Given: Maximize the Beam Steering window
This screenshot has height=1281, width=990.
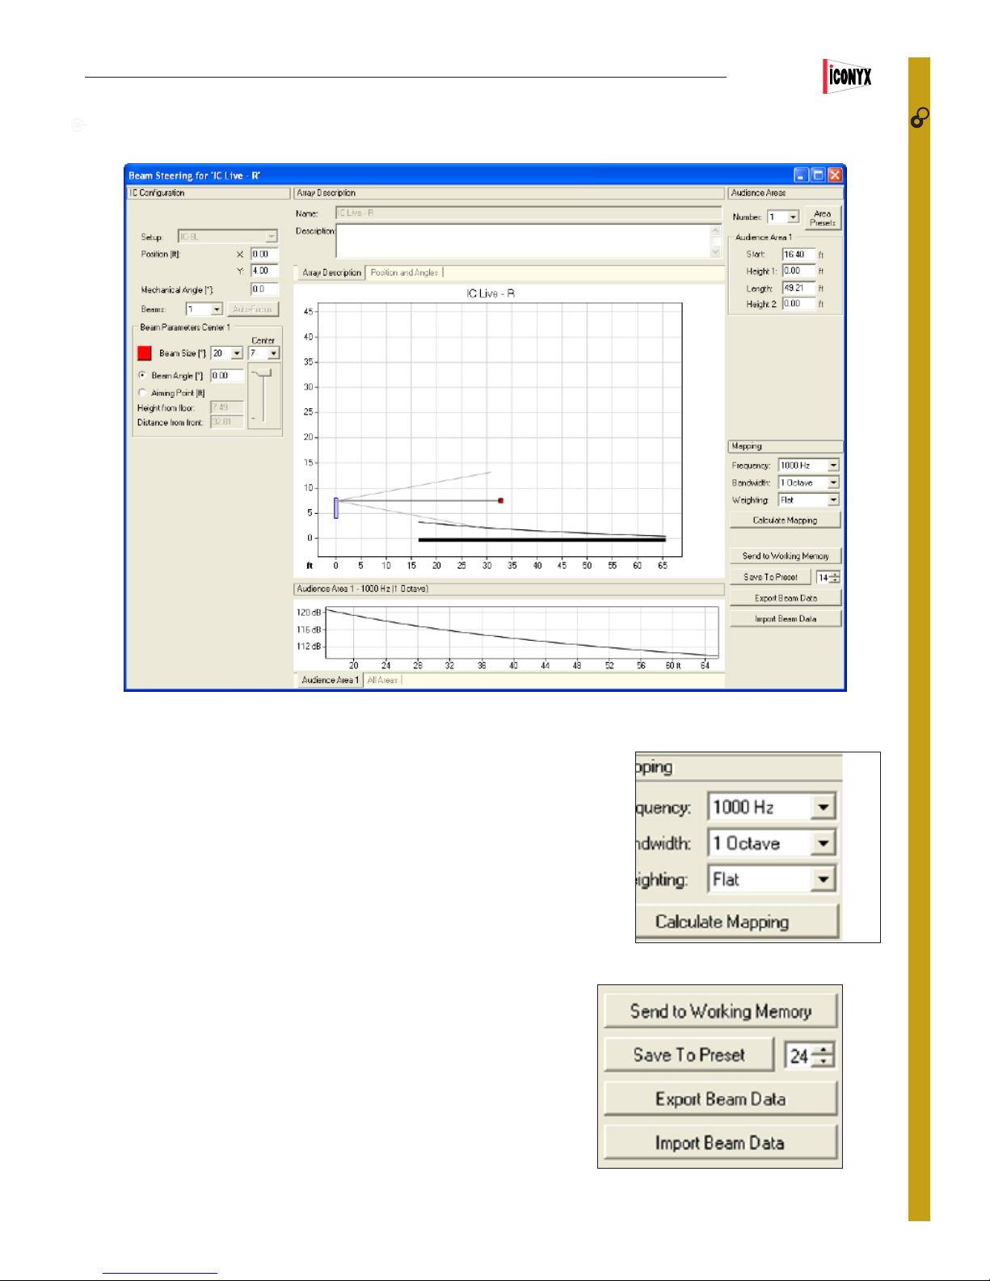Looking at the screenshot, I should click(818, 175).
